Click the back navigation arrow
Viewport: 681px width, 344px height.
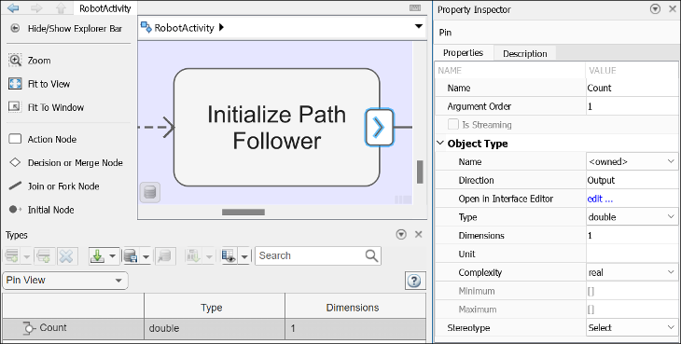point(13,7)
